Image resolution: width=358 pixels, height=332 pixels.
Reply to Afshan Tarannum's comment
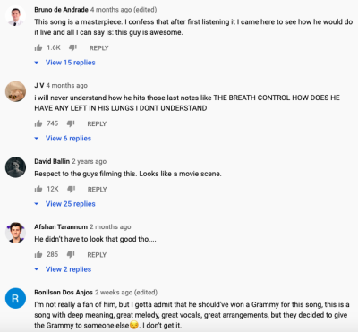point(97,255)
